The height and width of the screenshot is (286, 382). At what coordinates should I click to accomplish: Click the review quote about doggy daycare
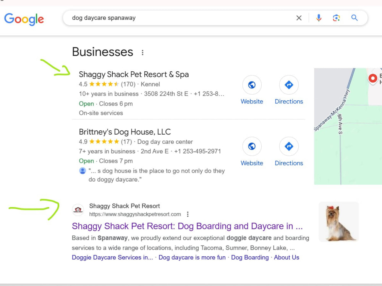tap(156, 175)
